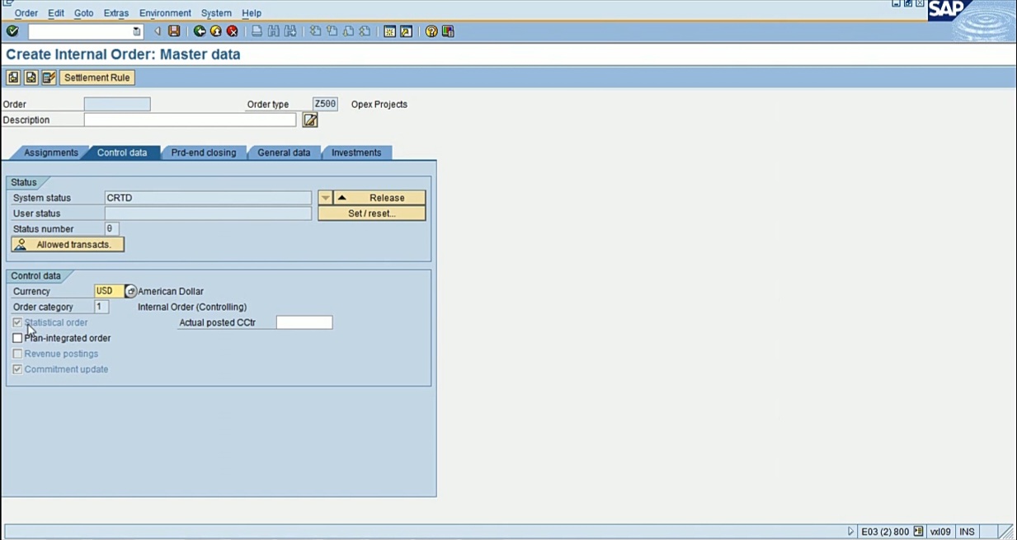1017x540 pixels.
Task: Click the Currency search help icon
Action: (x=130, y=291)
